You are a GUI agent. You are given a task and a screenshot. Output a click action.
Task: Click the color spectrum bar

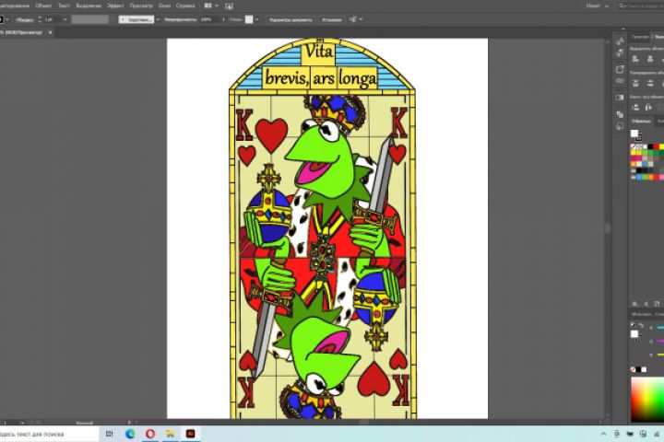click(647, 401)
